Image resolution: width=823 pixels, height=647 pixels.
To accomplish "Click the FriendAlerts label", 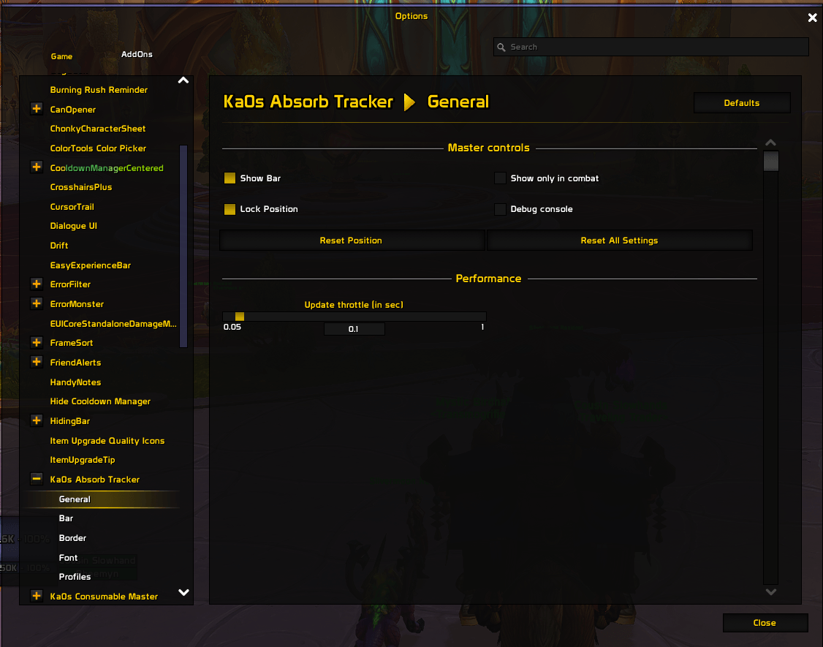I will click(75, 363).
